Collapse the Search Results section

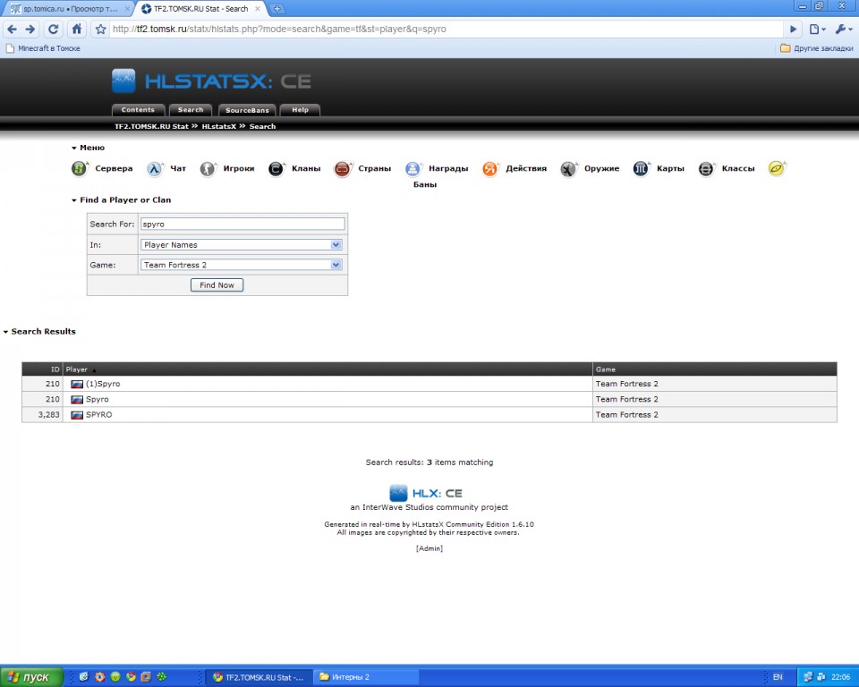pyautogui.click(x=5, y=332)
